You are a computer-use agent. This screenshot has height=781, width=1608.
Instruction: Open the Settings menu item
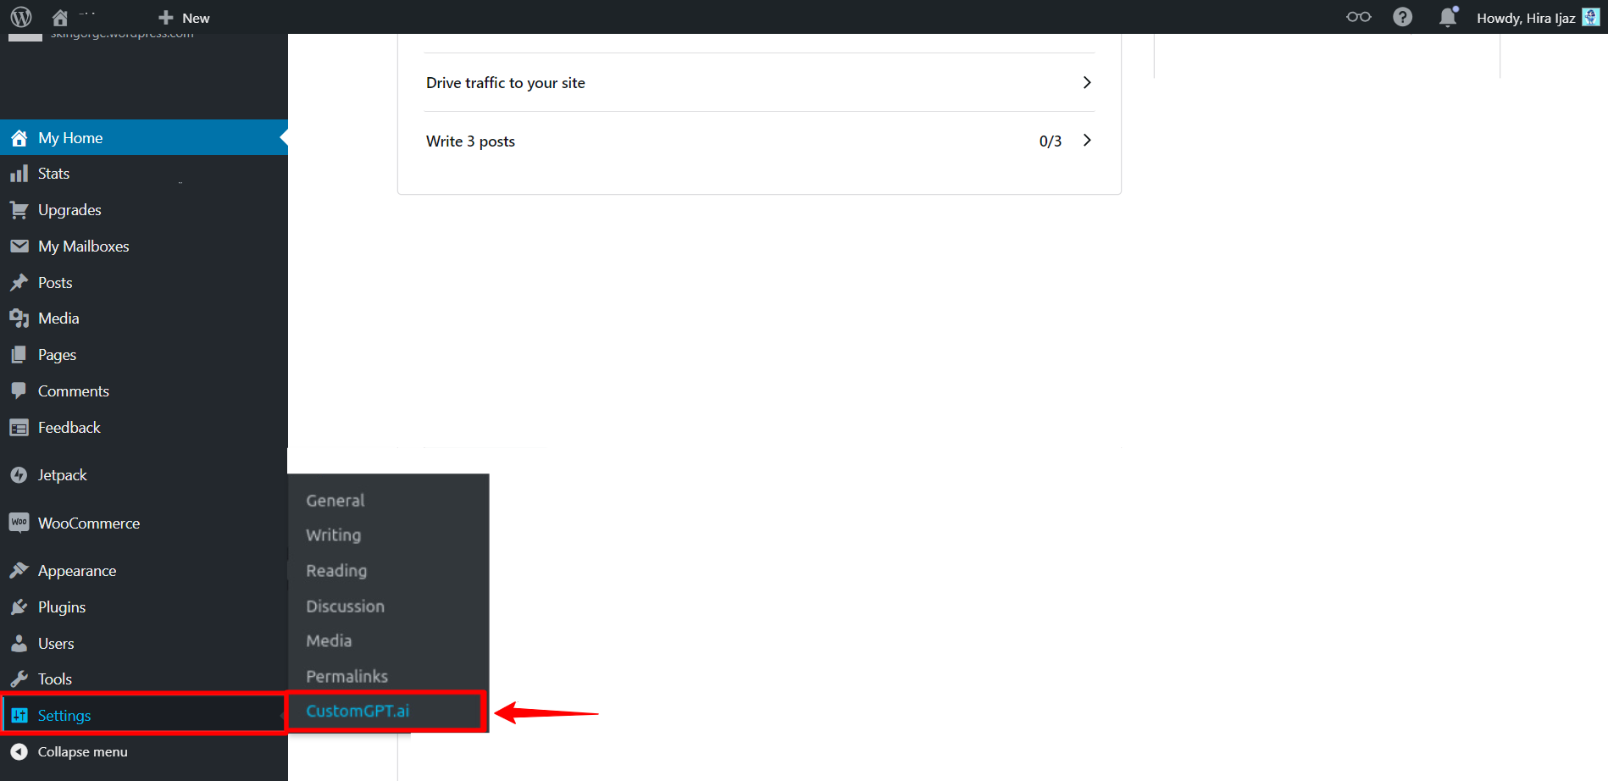144,716
